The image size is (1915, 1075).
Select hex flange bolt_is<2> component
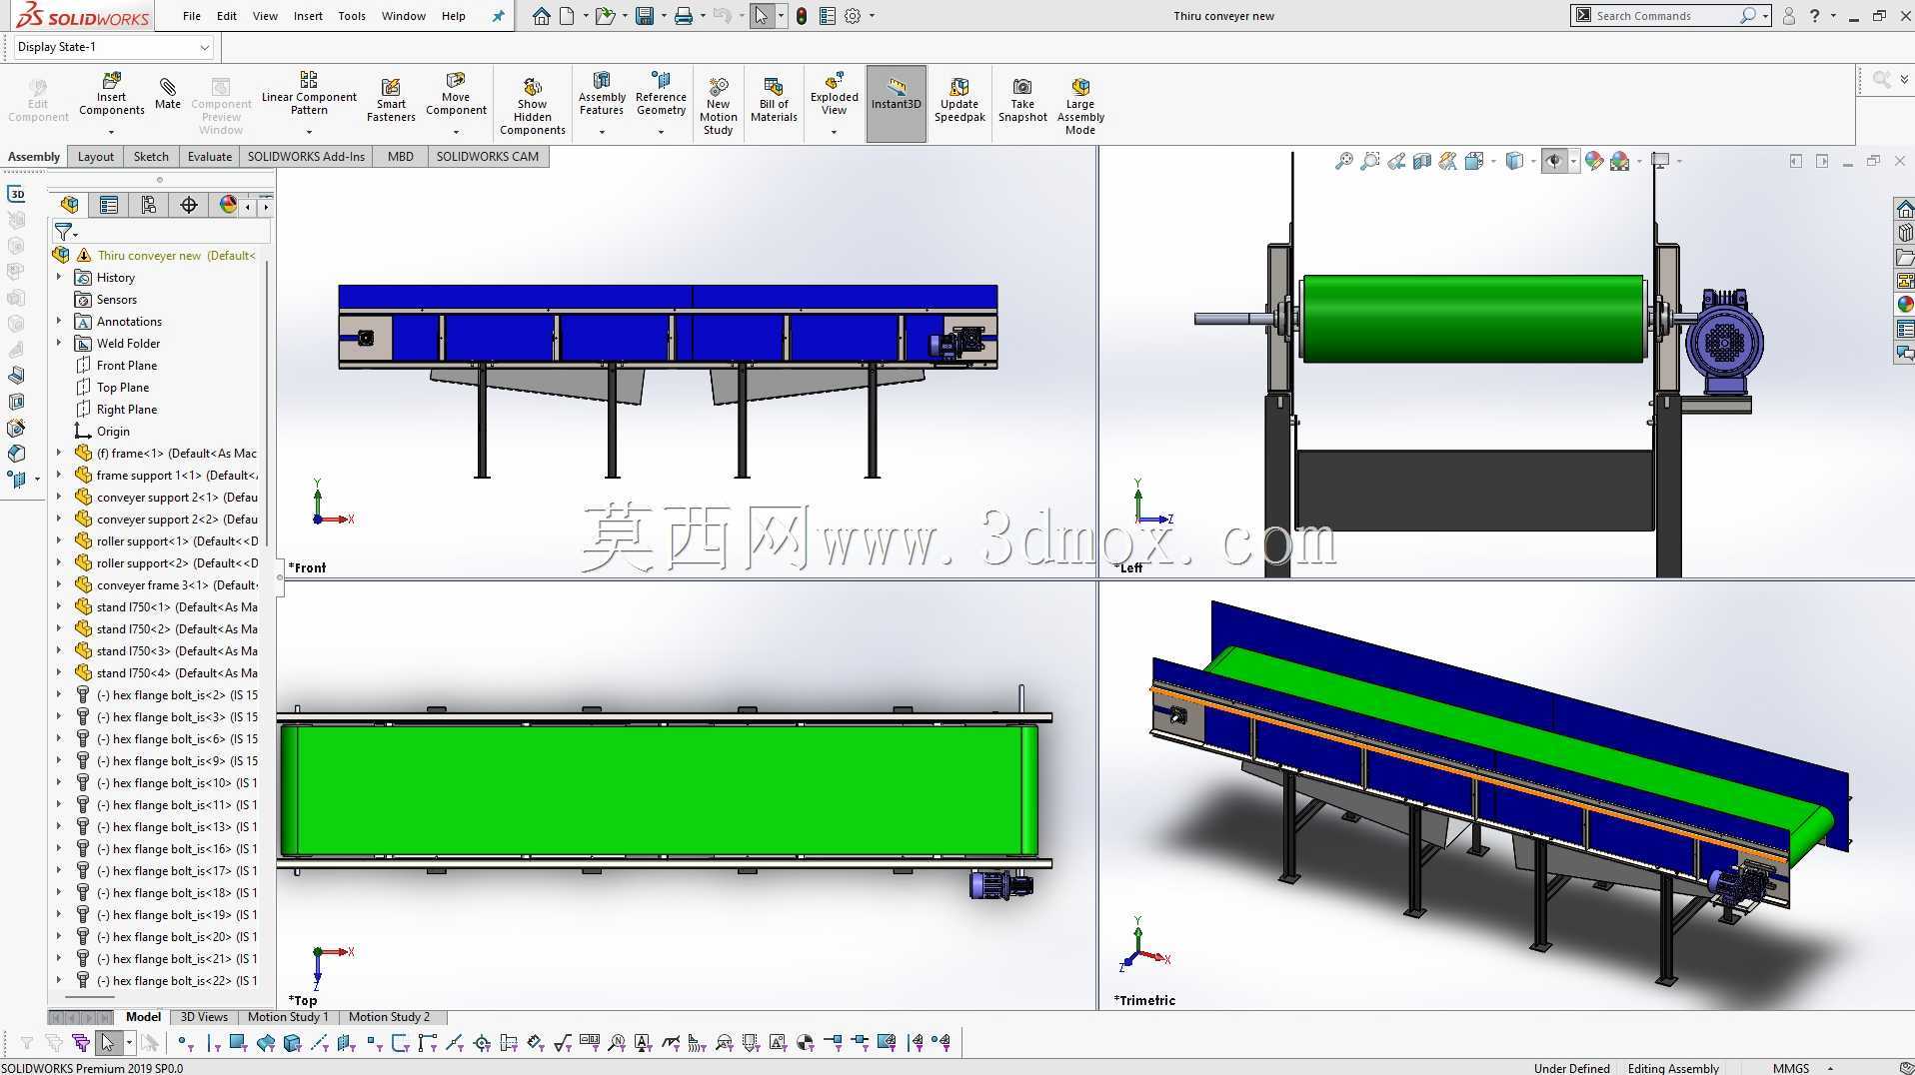click(x=167, y=694)
